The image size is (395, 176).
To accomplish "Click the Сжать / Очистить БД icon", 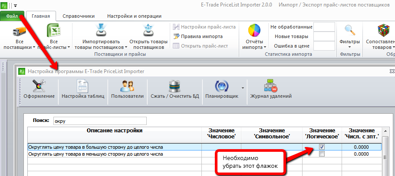I will click(x=175, y=86).
